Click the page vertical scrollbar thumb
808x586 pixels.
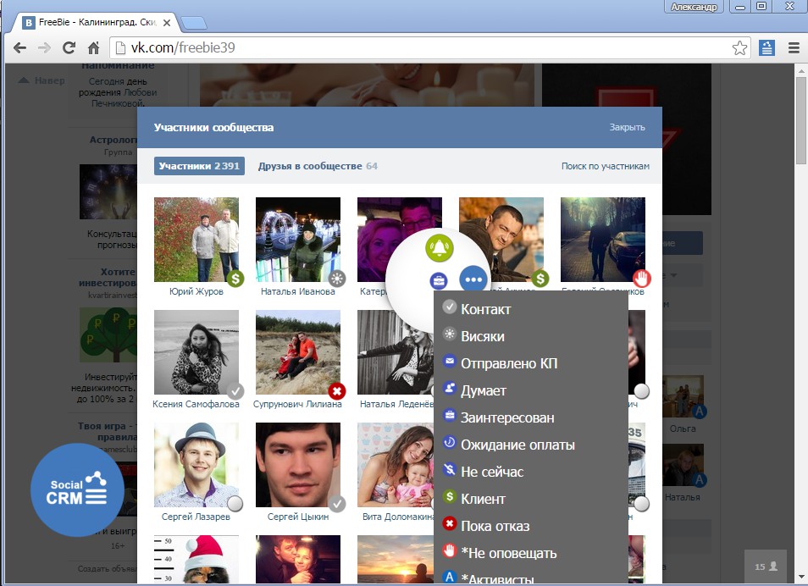pos(801,120)
